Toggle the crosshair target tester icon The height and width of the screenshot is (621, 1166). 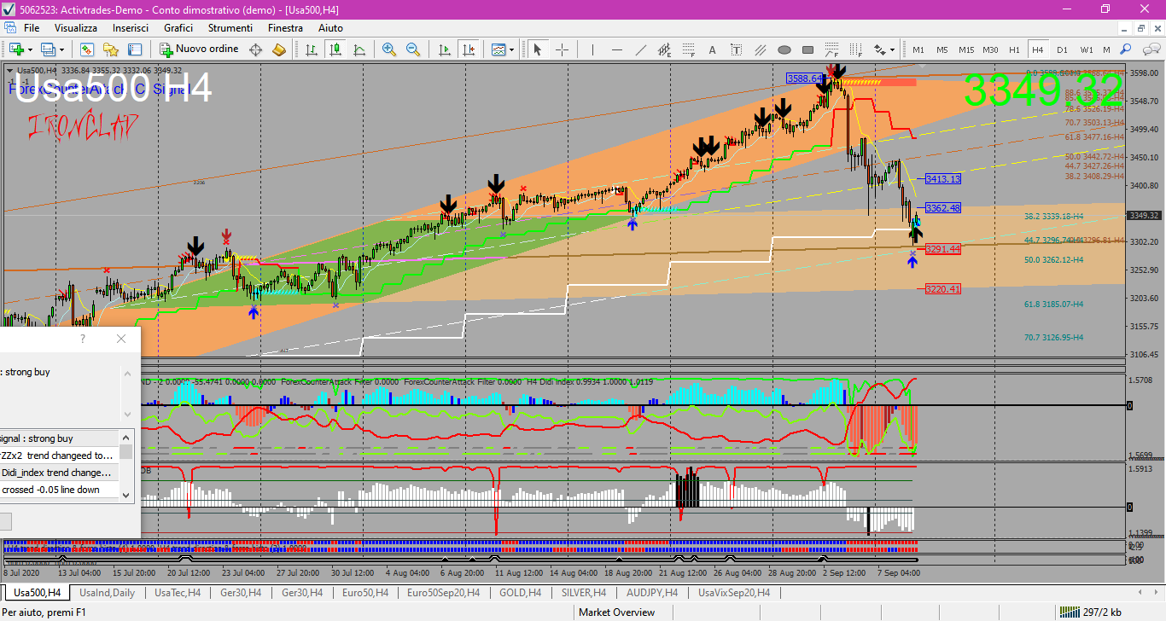255,49
